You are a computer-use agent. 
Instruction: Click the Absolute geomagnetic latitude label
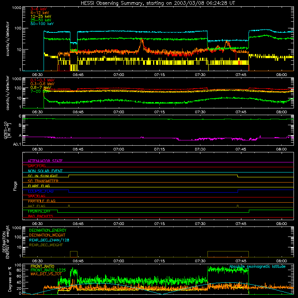[x=257, y=267]
